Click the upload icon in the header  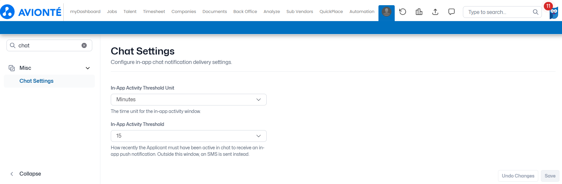tap(435, 12)
